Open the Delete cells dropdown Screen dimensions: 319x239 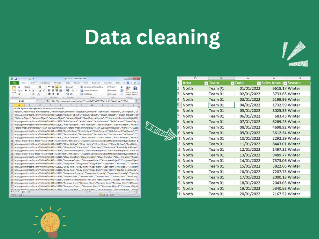point(112,91)
